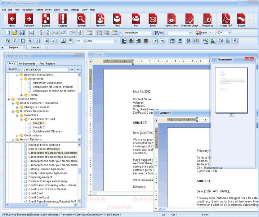Click the Create PDF icon
Image resolution: width=259 pixels, height=217 pixels.
226,19
